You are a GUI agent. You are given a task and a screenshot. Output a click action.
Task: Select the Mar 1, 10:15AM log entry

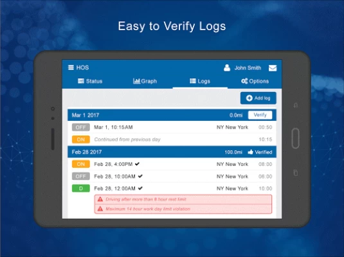coord(172,127)
